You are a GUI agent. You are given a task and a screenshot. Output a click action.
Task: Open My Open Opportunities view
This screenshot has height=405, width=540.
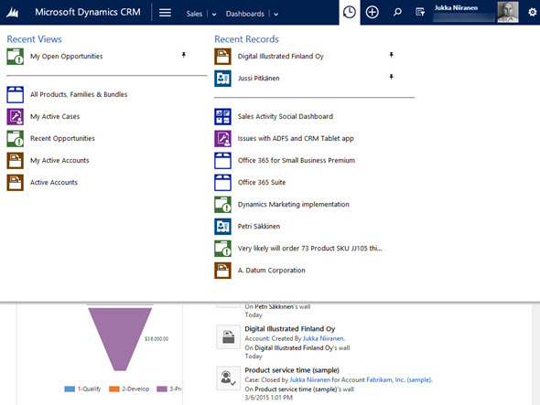[x=67, y=57]
